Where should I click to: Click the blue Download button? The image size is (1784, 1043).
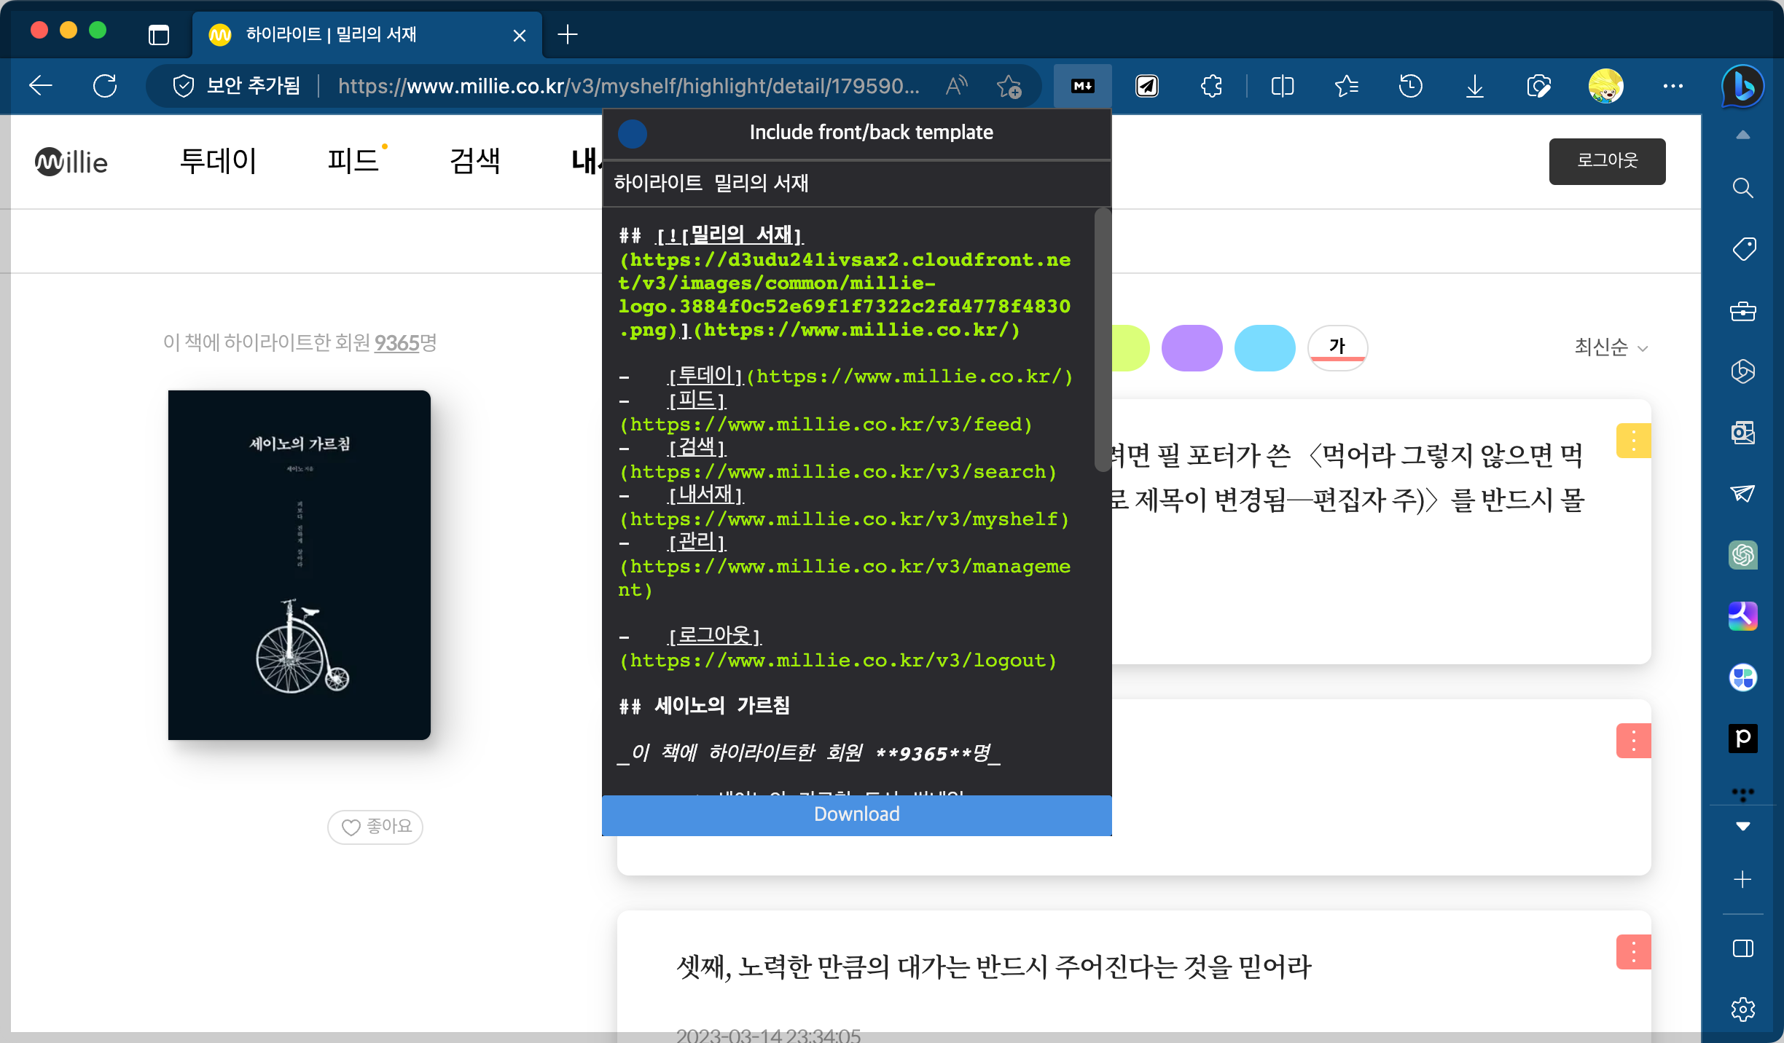click(x=856, y=814)
